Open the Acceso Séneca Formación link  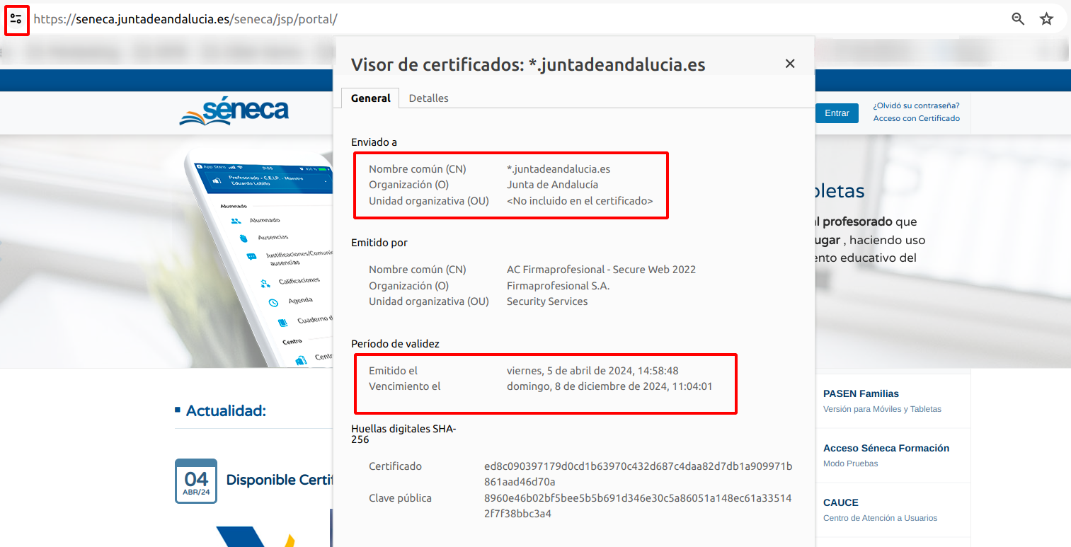click(886, 448)
